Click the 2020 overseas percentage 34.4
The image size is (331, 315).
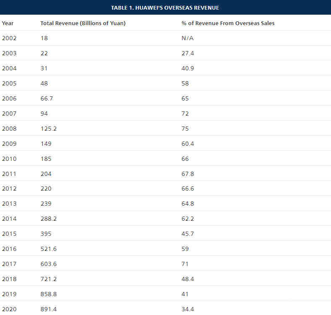(188, 309)
